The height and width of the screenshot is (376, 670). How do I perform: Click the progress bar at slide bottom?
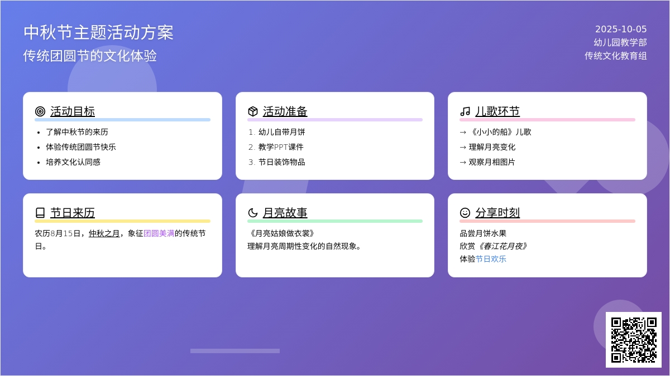(x=235, y=351)
